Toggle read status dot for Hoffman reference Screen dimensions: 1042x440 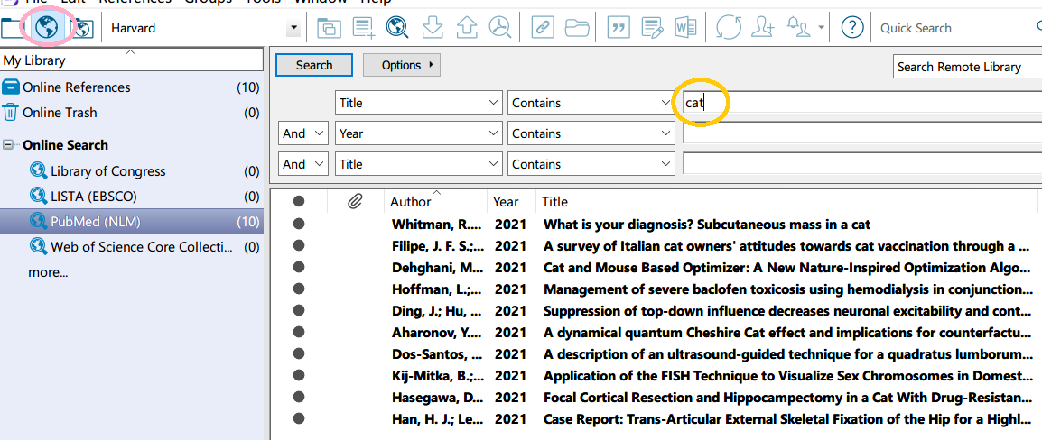(x=298, y=289)
